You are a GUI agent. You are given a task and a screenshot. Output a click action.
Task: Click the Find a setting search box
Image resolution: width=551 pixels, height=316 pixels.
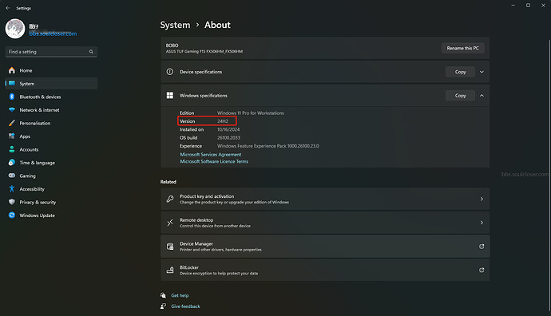51,52
